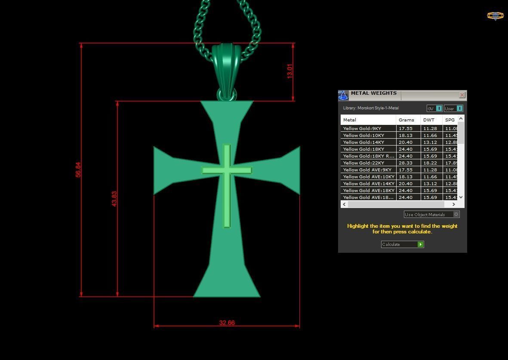Click the 56.84 height dimension label
508x360 pixels.
click(x=78, y=170)
